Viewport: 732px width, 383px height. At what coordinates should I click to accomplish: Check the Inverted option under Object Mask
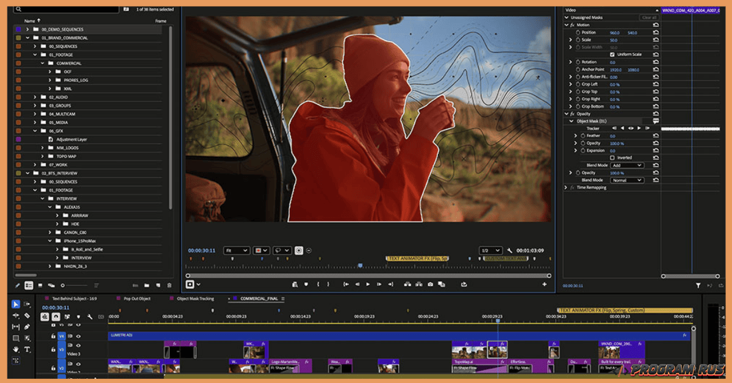612,157
